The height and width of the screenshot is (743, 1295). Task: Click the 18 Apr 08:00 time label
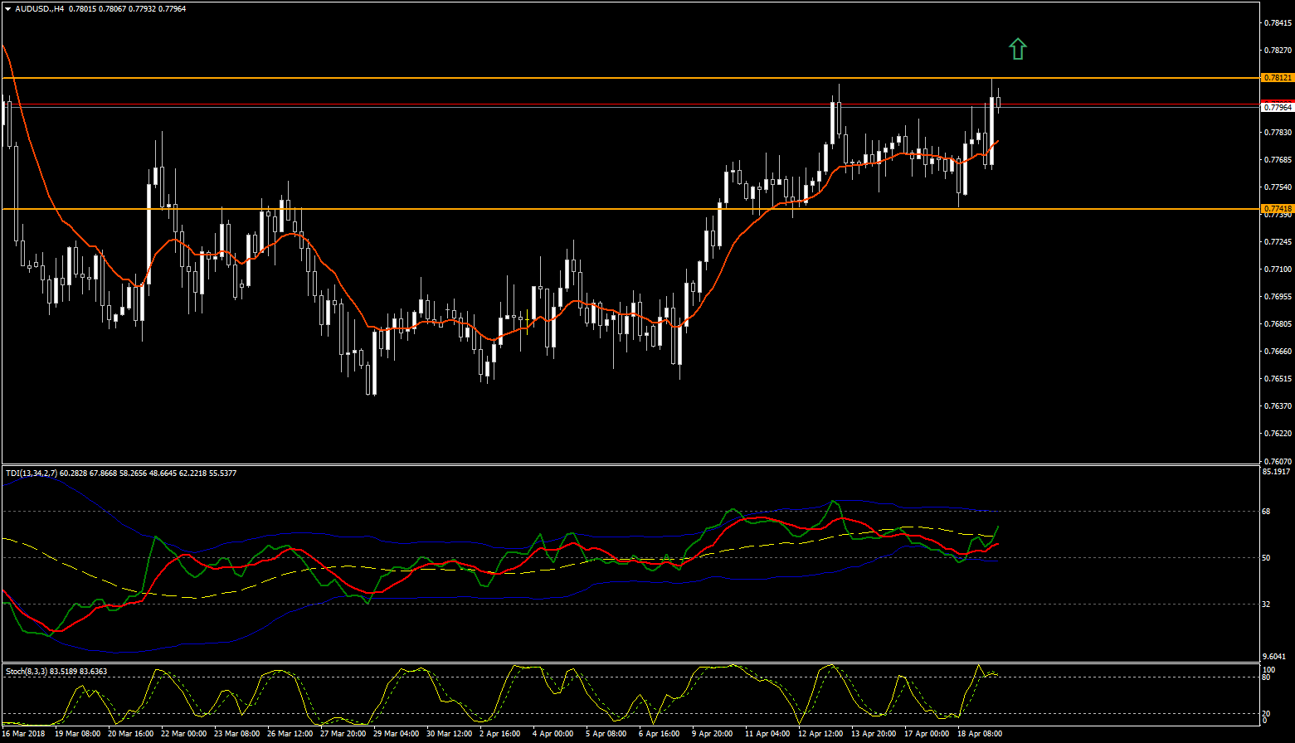(x=981, y=734)
